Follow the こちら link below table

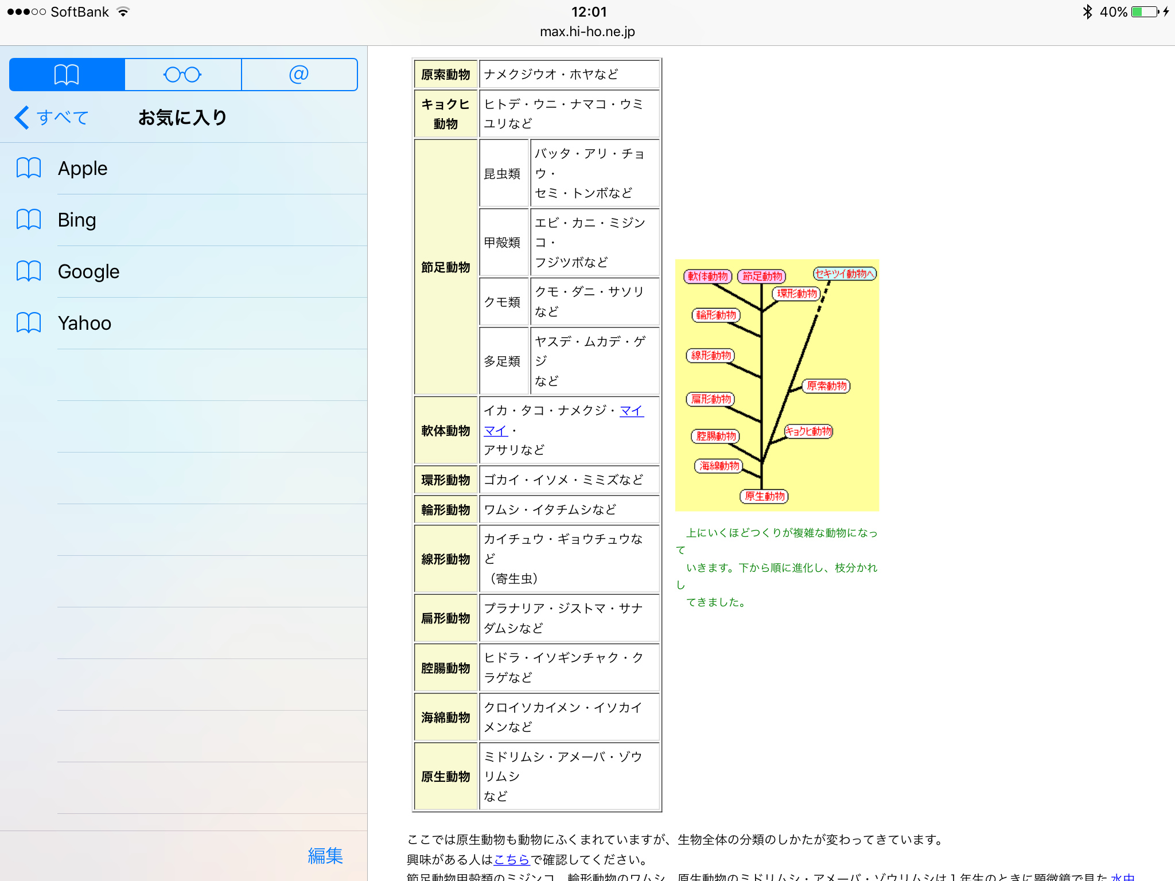click(511, 859)
